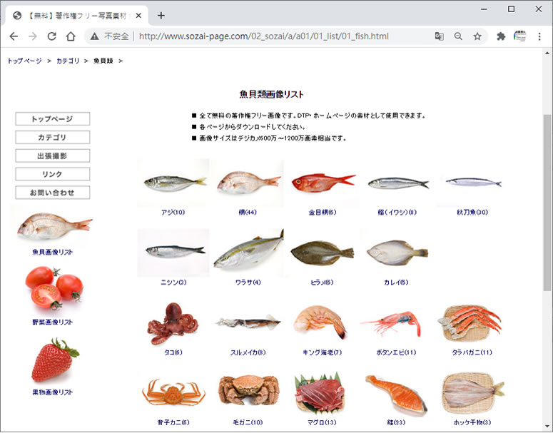
Task: Click the page vertical scrollbar thumb
Action: point(547,203)
